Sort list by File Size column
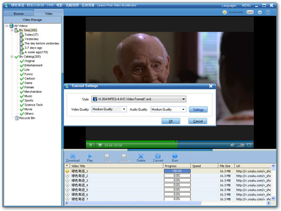 click(x=226, y=166)
